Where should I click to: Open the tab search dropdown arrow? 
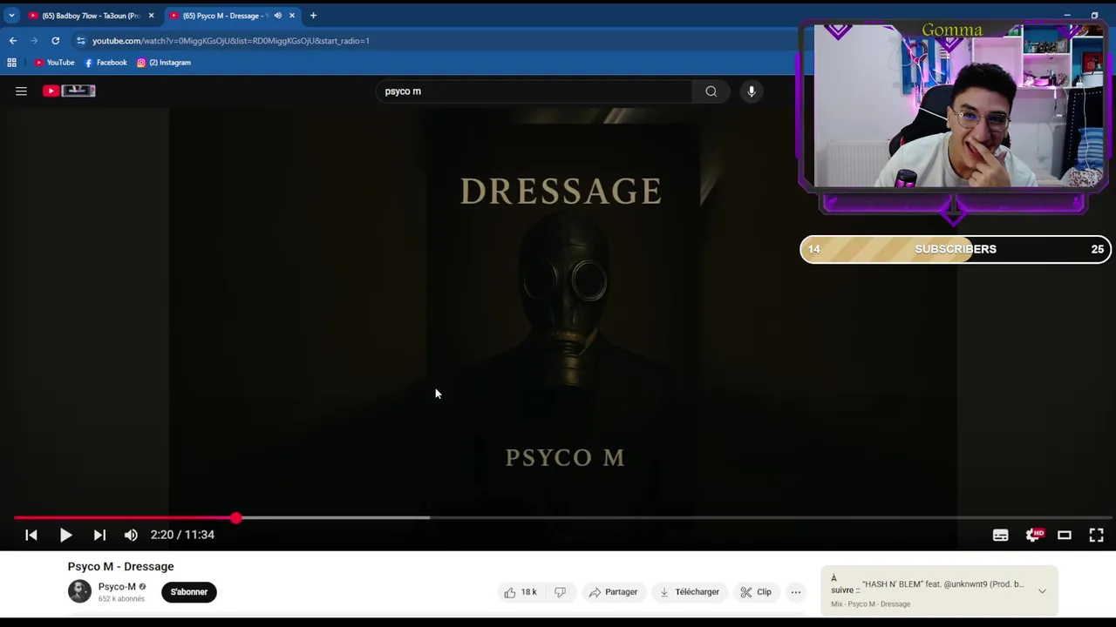(x=11, y=16)
